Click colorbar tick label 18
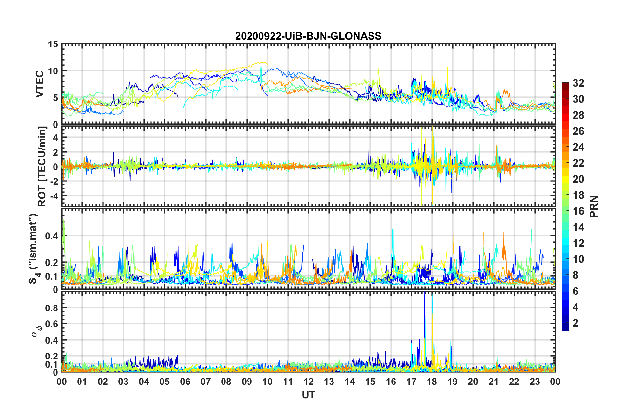The height and width of the screenshot is (413, 617). coord(578,195)
